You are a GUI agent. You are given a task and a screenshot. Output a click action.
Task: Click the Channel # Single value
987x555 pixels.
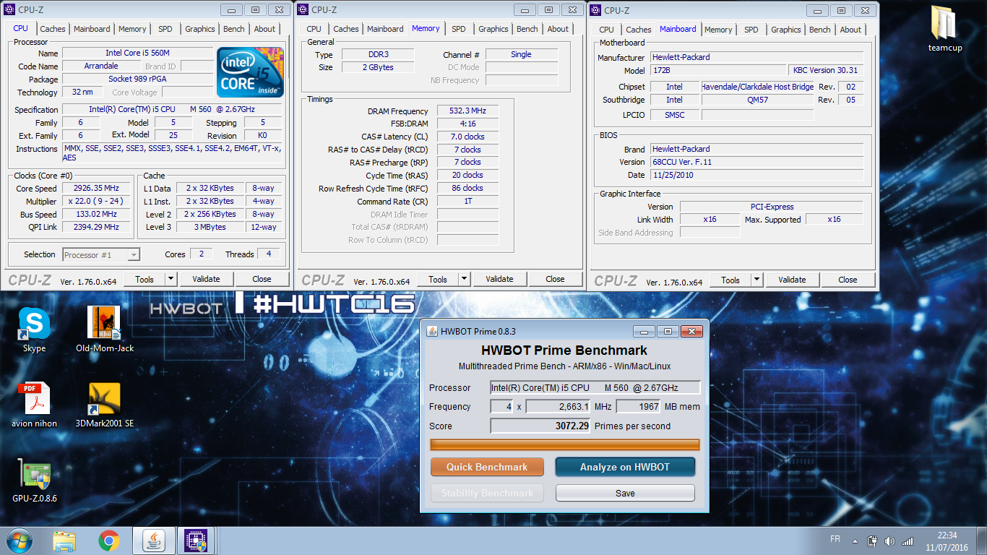pos(521,54)
